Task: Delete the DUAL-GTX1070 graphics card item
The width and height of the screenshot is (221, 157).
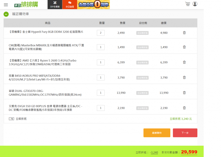Action: click(x=184, y=93)
